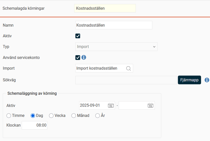Click the Namn text field
Viewport: 210px width, 141px height.
114,25
